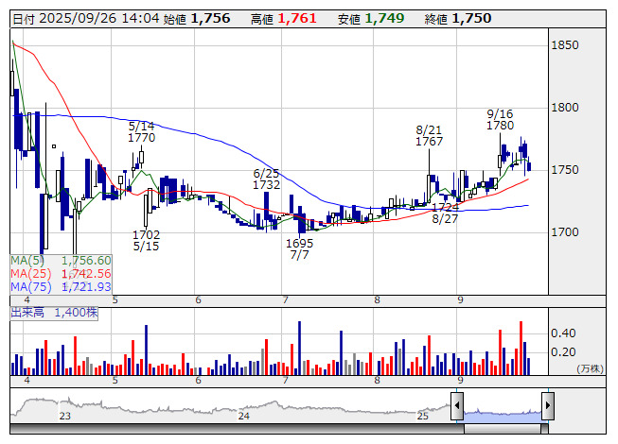Screen dimensions: 618x444
Task: Select the 9/16 1780 high label
Action: (x=500, y=120)
